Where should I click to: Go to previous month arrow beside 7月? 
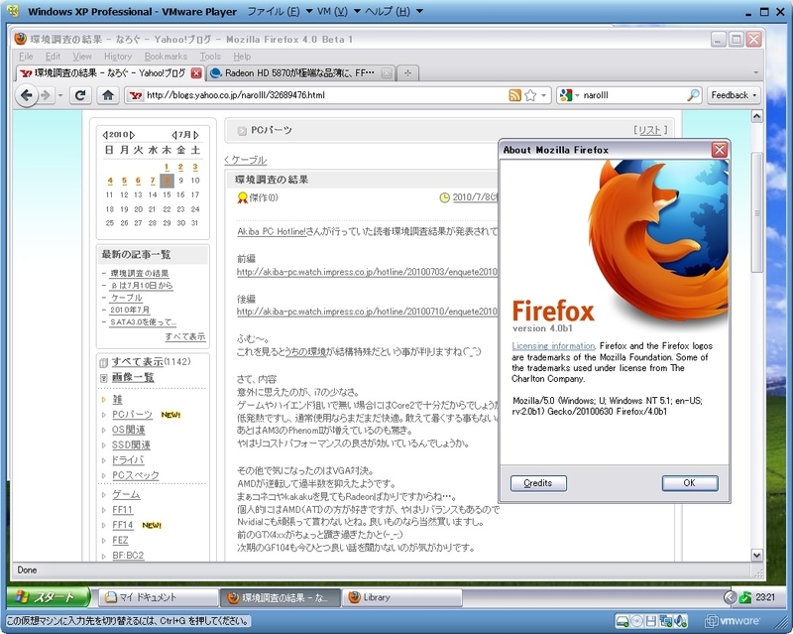(x=174, y=135)
